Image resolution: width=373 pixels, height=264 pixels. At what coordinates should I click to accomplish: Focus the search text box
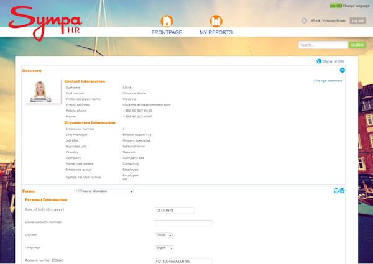point(322,45)
